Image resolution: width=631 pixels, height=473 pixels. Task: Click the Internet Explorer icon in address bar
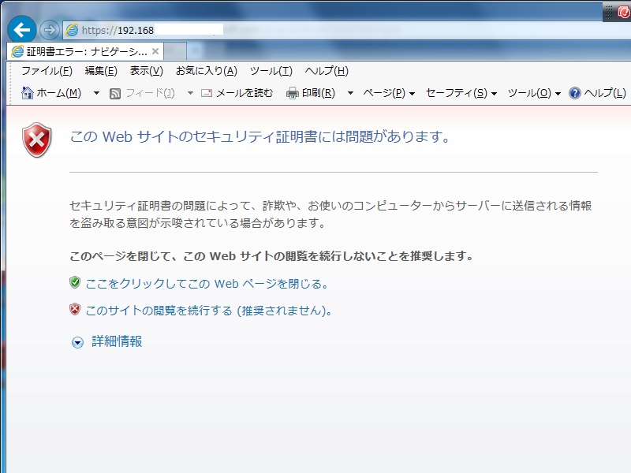point(72,30)
